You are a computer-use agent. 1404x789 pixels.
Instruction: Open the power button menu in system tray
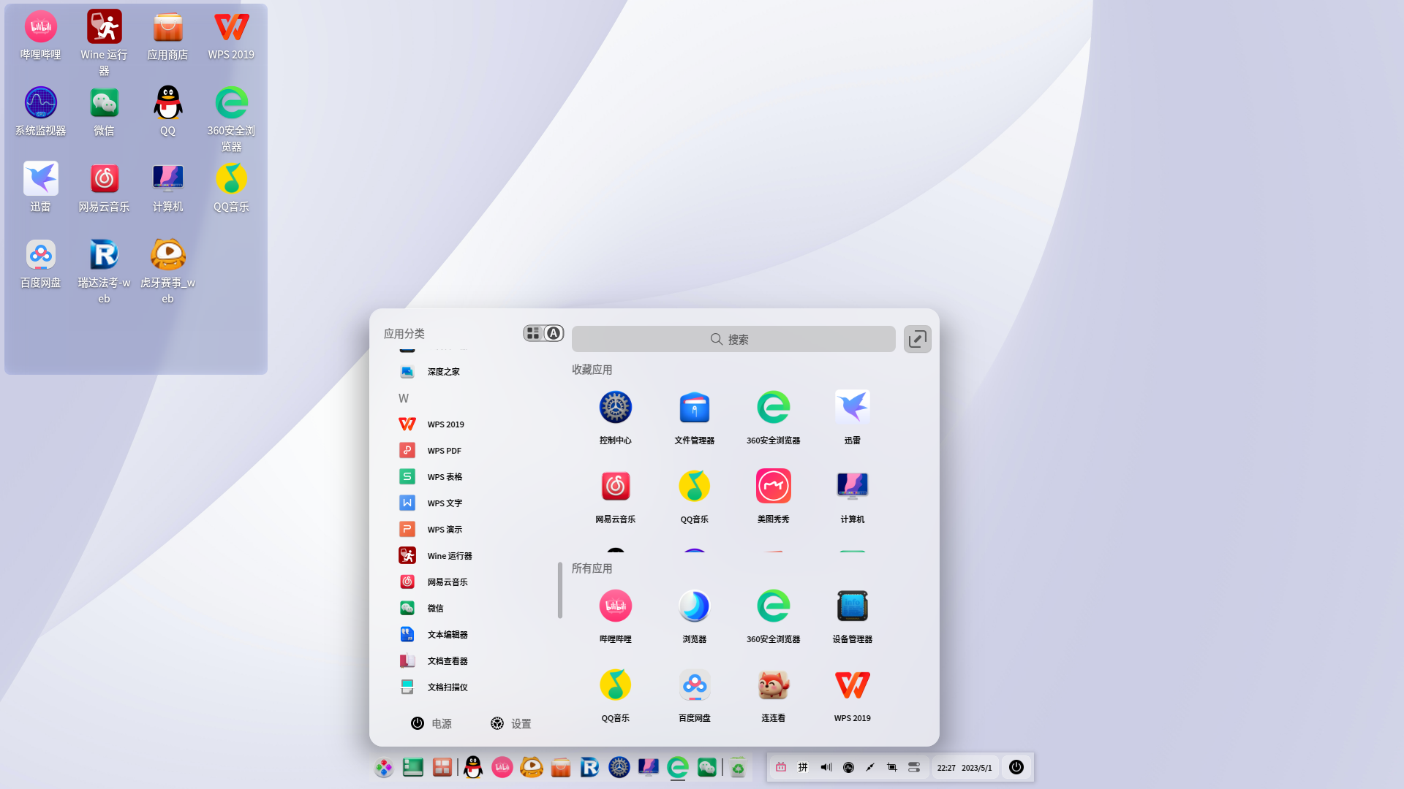click(x=1016, y=767)
